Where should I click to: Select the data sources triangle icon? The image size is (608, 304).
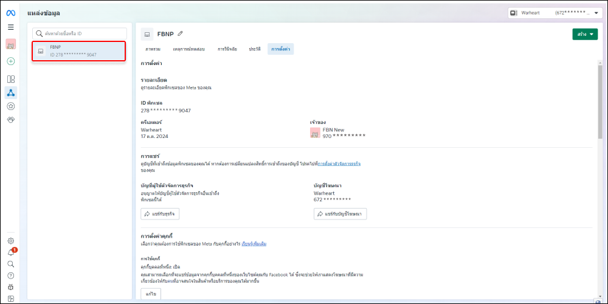pos(11,92)
